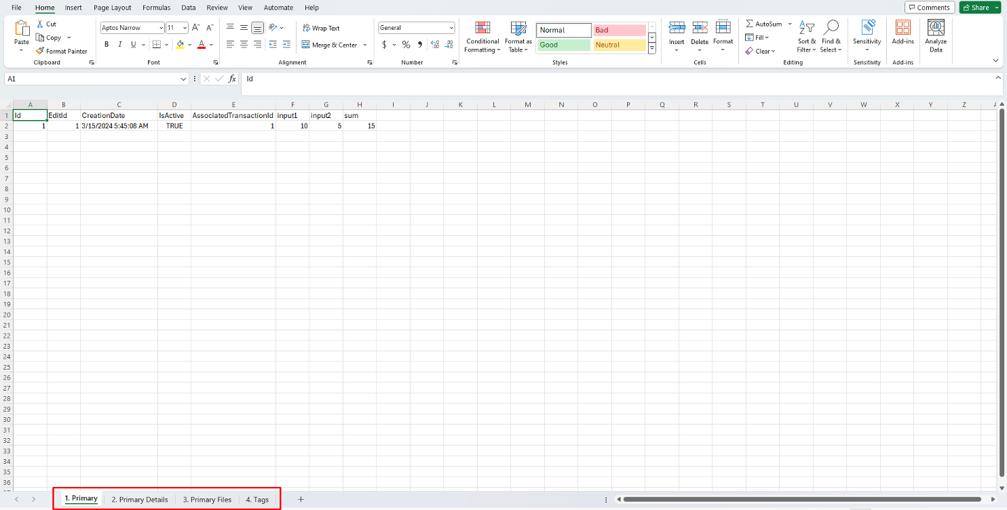Toggle Bottom Align button
The width and height of the screenshot is (1007, 510).
[x=257, y=28]
